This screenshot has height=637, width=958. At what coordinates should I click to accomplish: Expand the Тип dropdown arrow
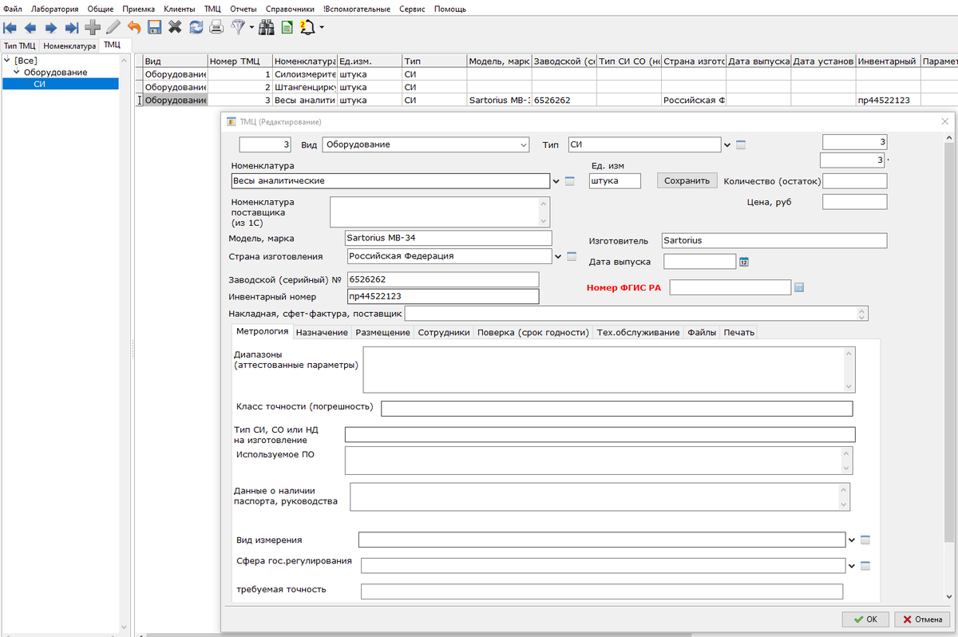tap(727, 145)
